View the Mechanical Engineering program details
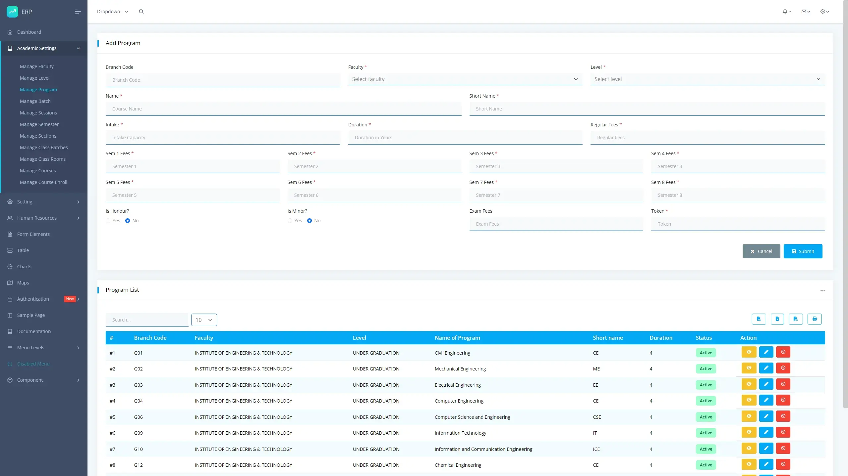Image resolution: width=848 pixels, height=476 pixels. [749, 368]
